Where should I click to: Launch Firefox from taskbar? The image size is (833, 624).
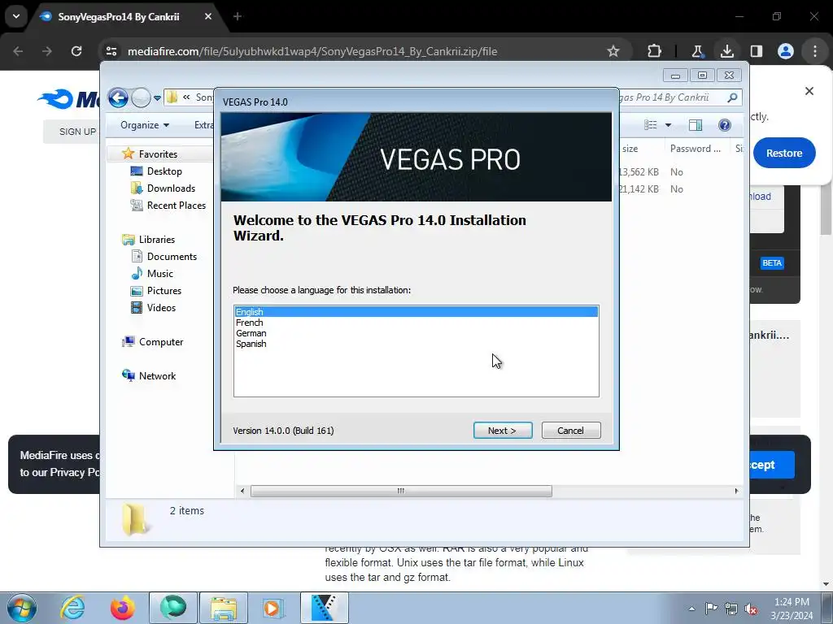click(x=123, y=608)
